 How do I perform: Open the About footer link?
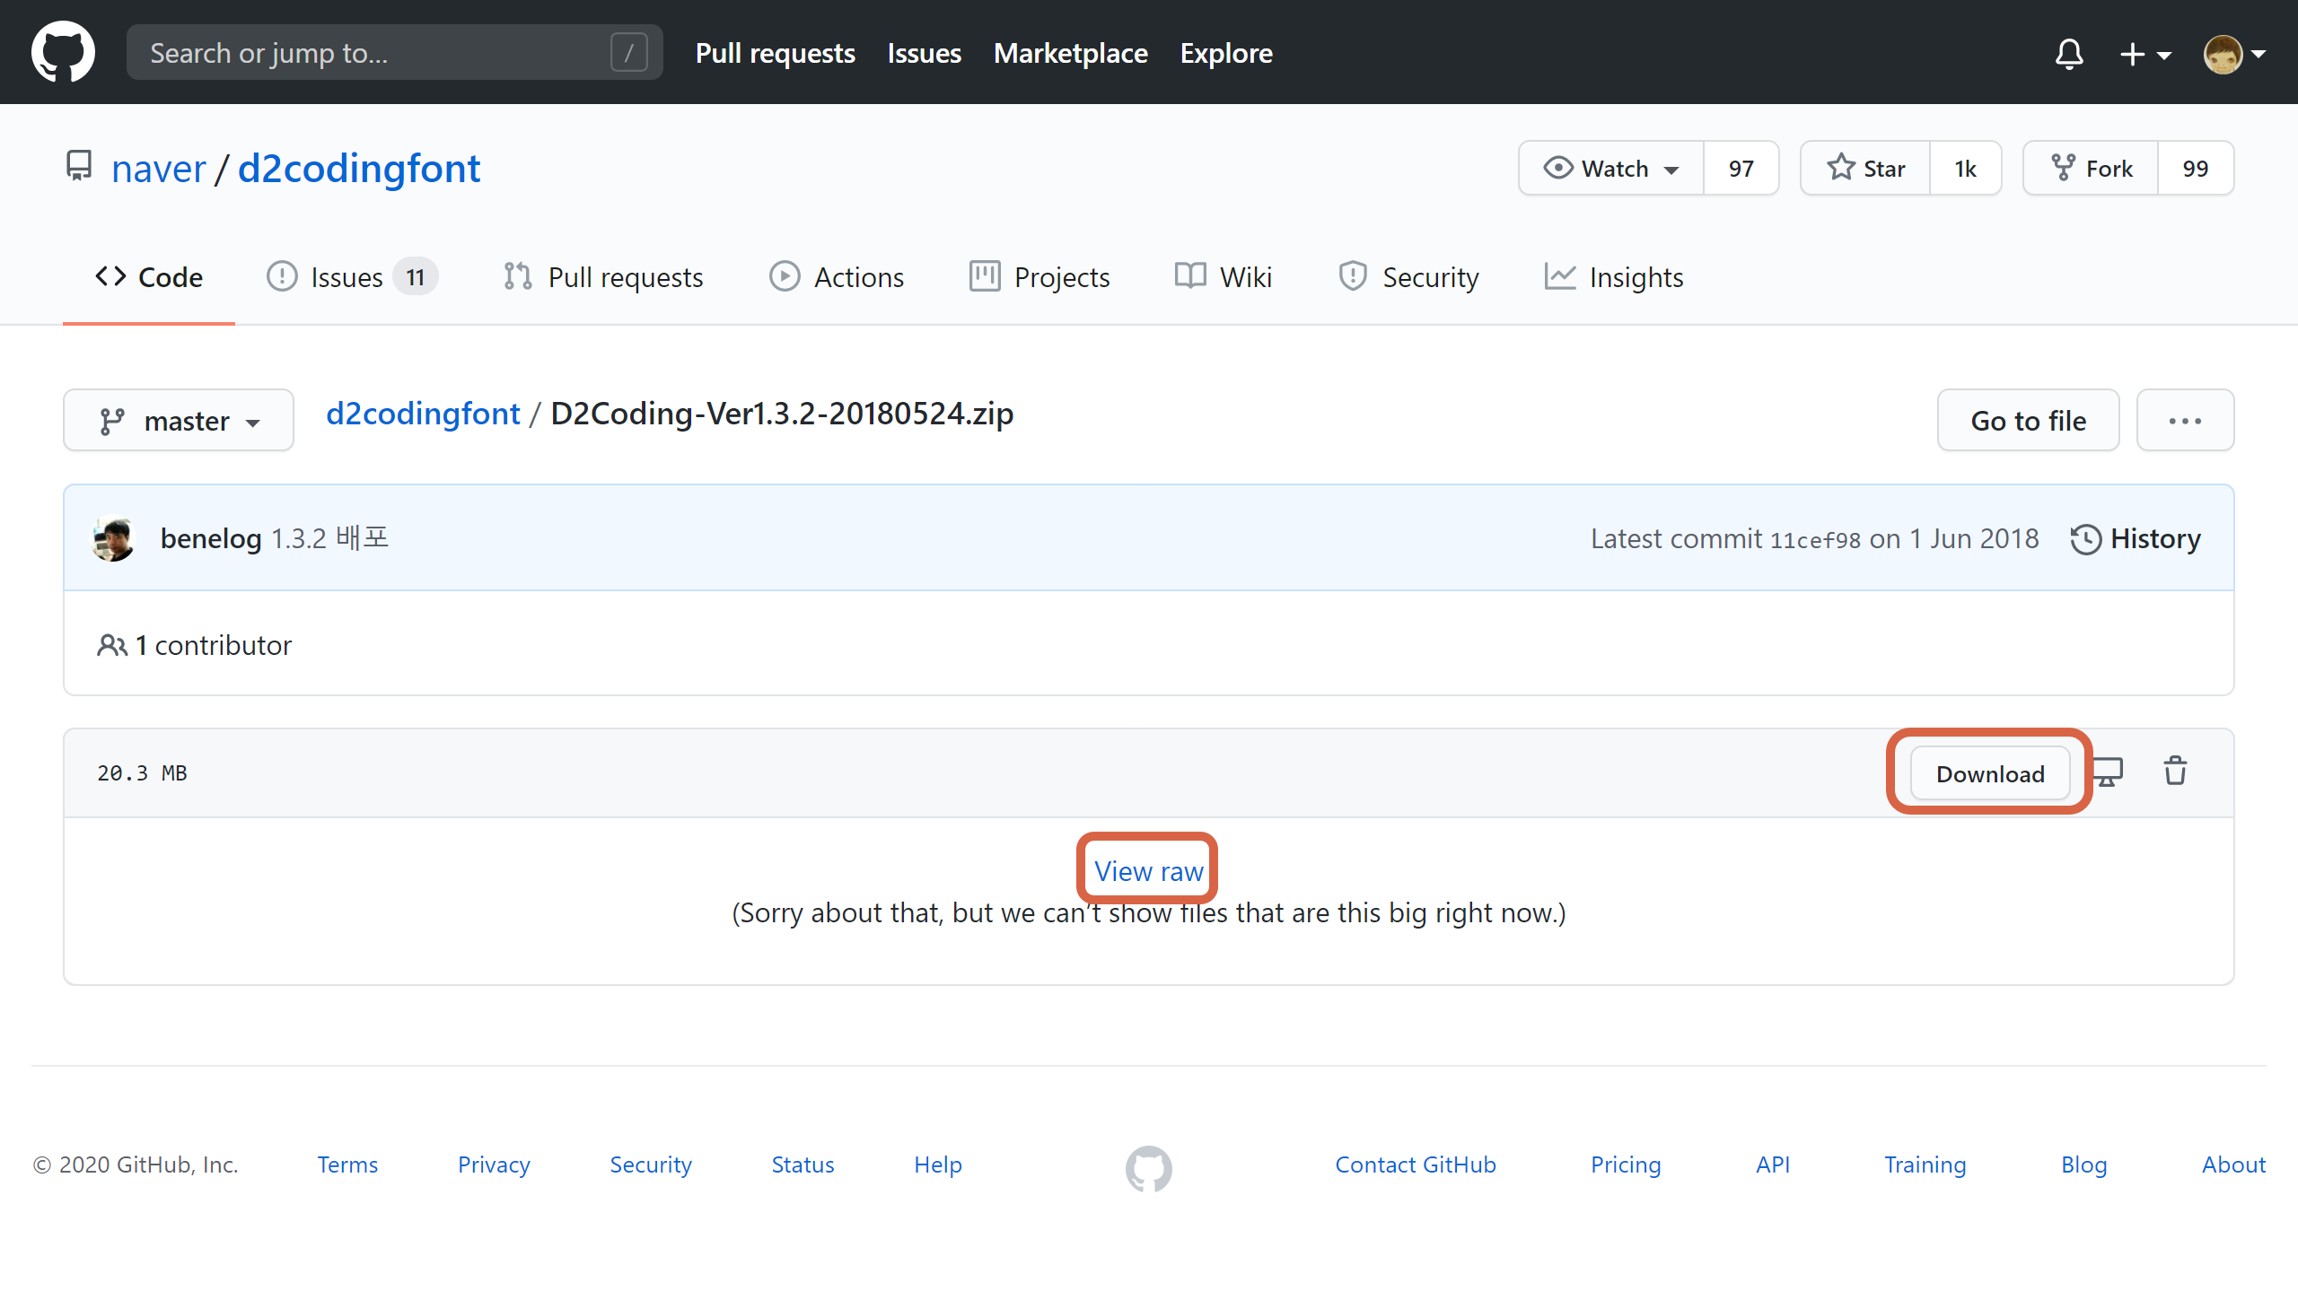tap(2234, 1165)
